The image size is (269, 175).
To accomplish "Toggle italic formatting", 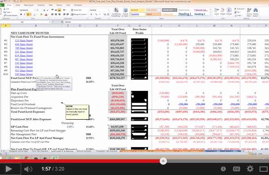I will point(24,14).
